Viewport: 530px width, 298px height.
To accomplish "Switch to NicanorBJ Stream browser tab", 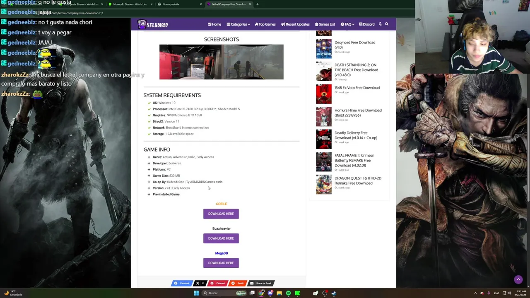I will [130, 4].
